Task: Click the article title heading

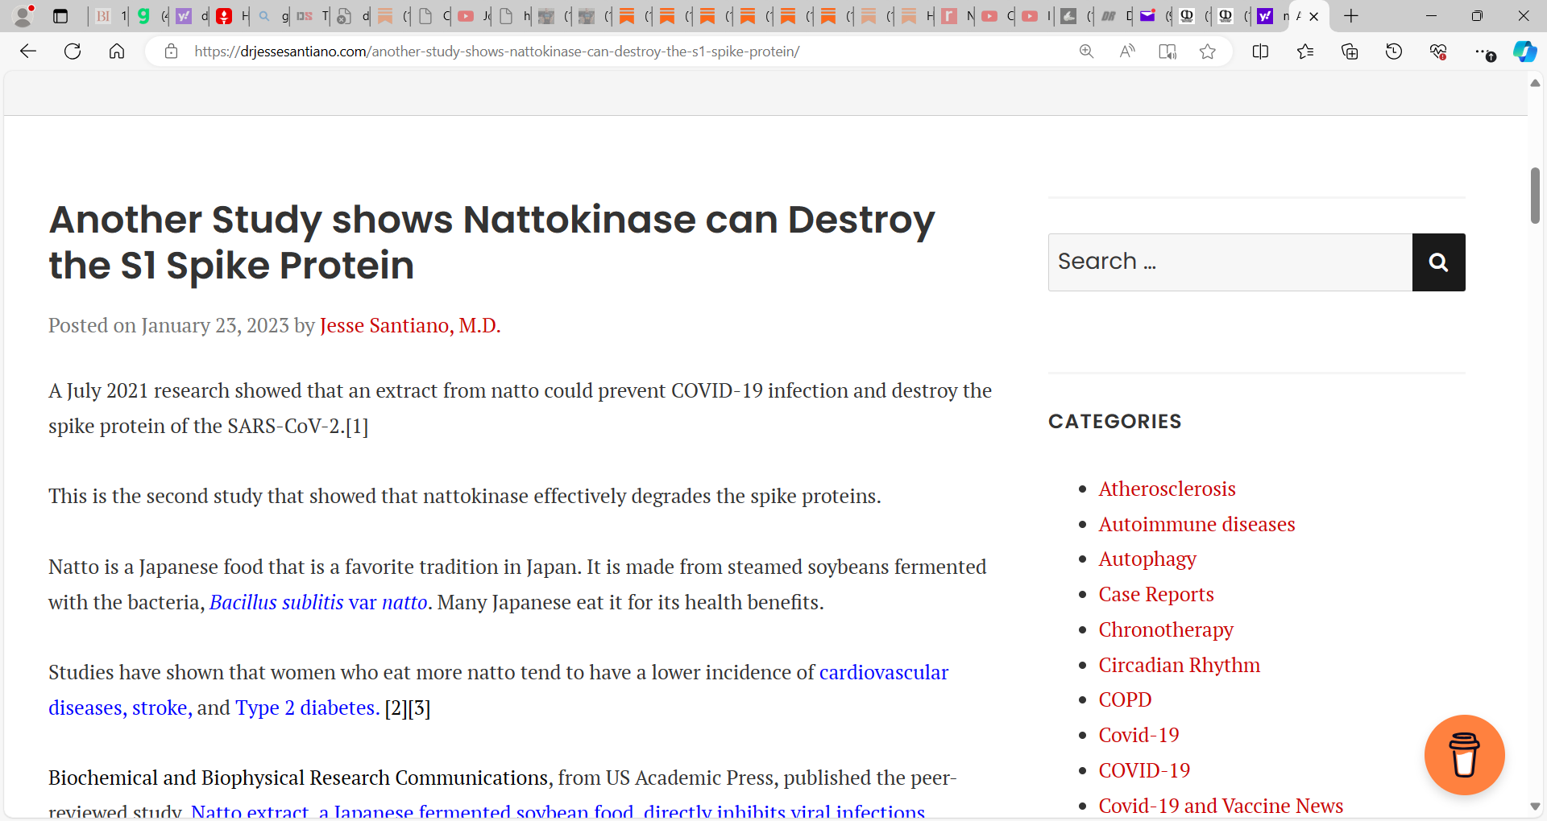Action: tap(491, 242)
